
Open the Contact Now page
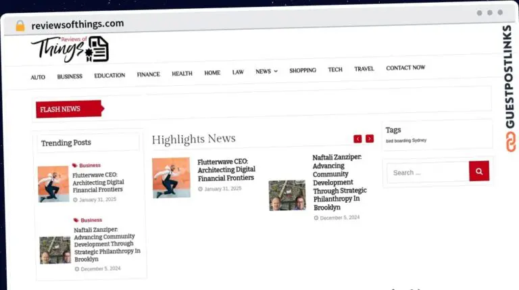coord(405,68)
